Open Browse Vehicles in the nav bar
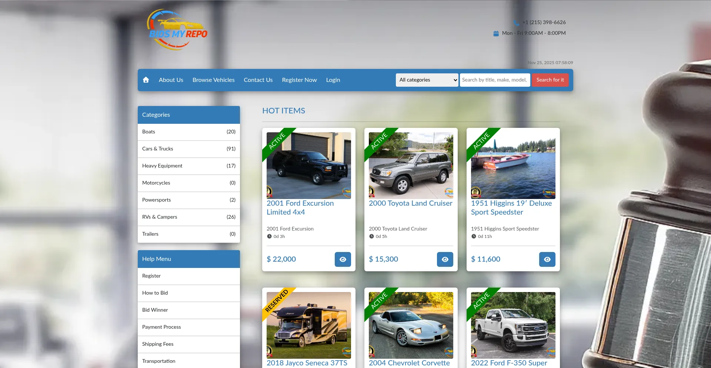The height and width of the screenshot is (368, 711). coord(213,80)
